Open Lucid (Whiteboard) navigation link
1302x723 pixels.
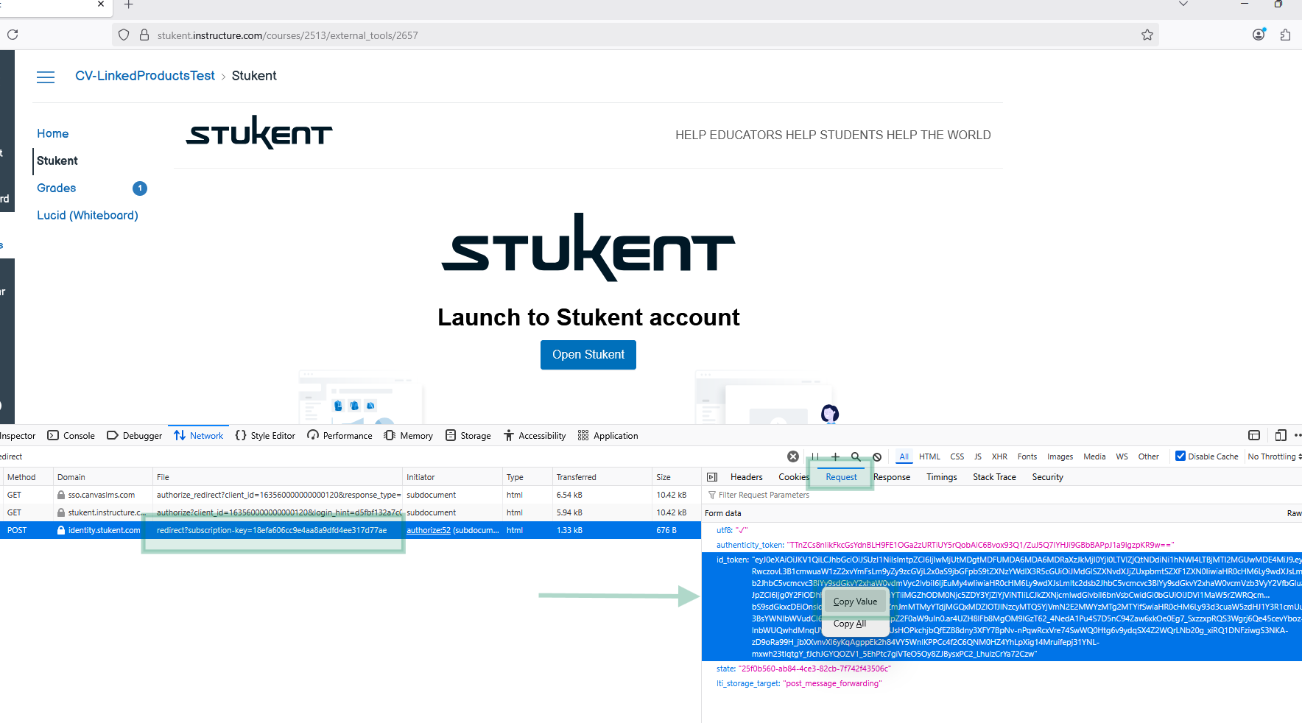tap(88, 215)
